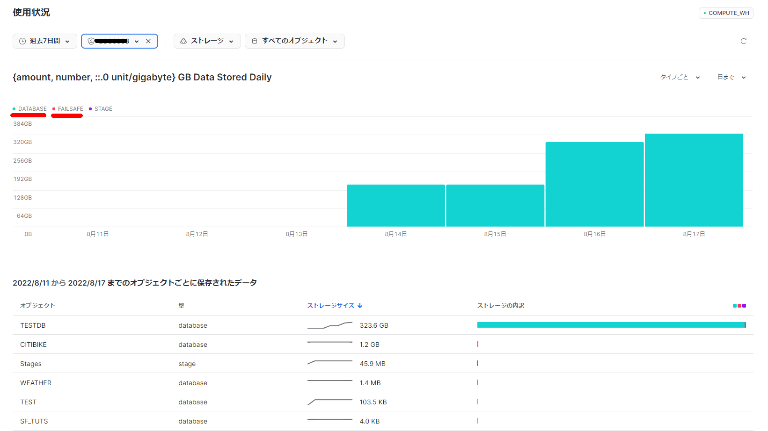Click the 4.0 KB size value

pyautogui.click(x=370, y=421)
